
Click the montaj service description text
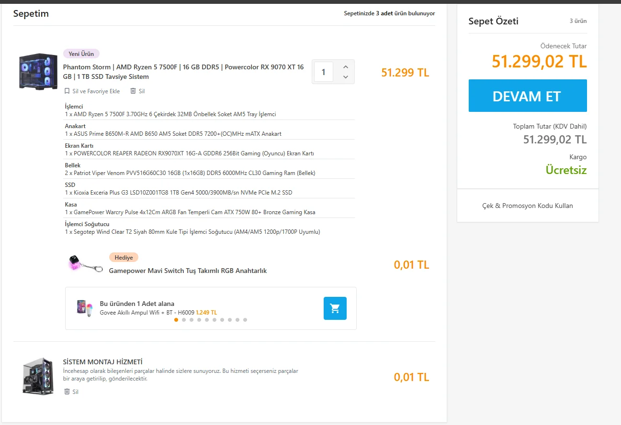tap(181, 375)
